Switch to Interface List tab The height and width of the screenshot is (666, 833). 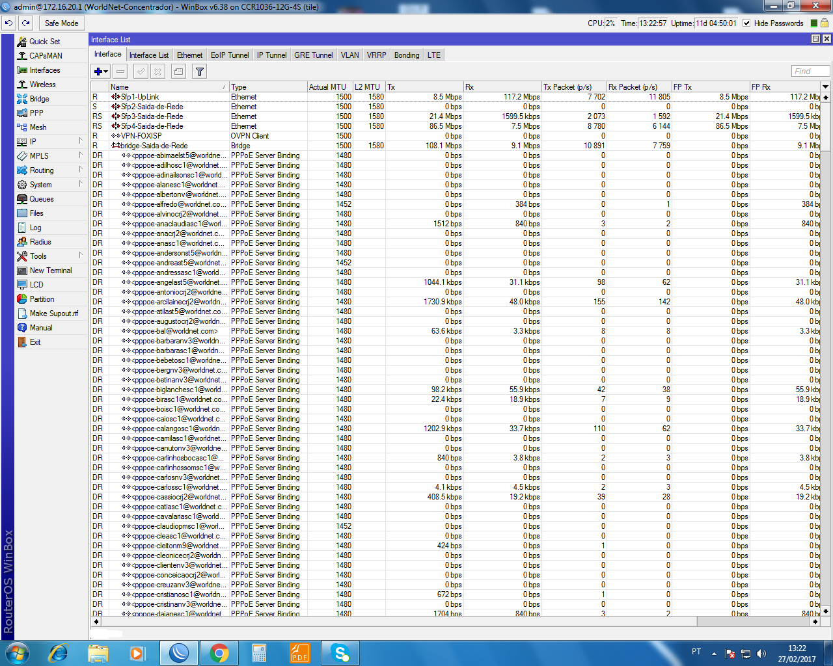coord(149,55)
